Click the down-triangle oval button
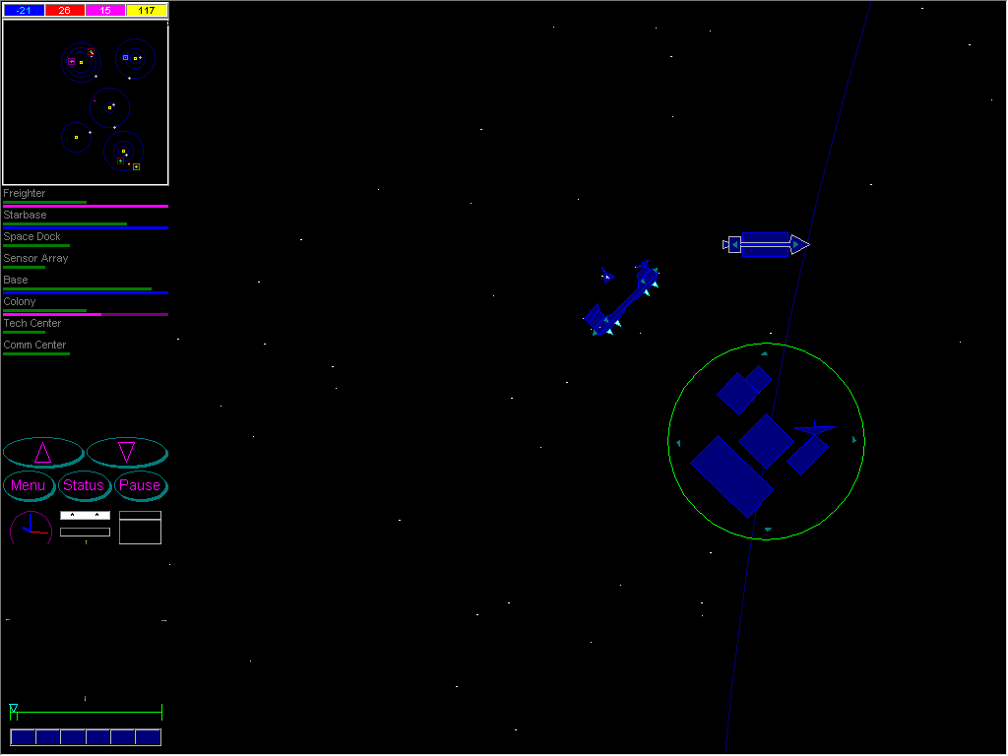 pos(127,453)
